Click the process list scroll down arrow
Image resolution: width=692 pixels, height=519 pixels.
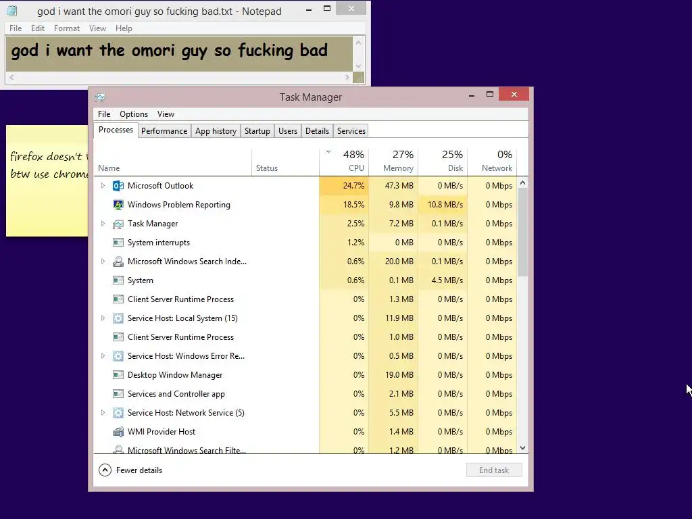coord(522,448)
